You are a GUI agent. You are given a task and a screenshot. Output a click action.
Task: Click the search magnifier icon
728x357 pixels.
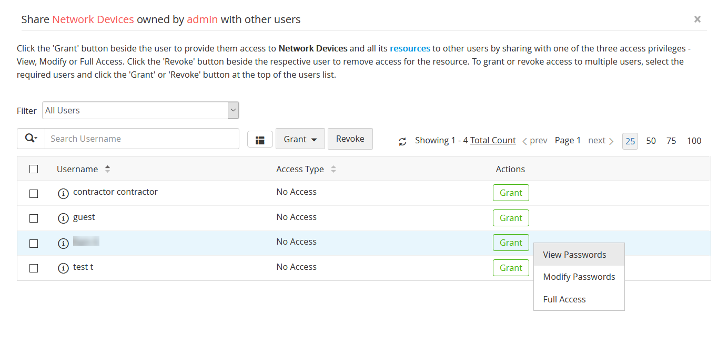(x=31, y=139)
